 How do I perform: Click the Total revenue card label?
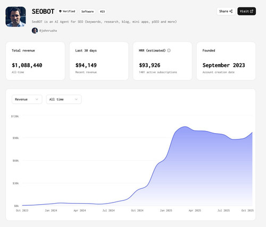(x=23, y=50)
